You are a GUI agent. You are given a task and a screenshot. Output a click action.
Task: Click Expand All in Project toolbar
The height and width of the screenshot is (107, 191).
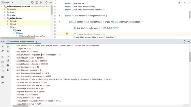coord(36,2)
